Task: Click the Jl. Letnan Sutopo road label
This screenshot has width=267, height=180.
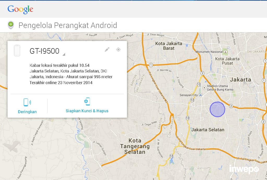Action: [x=100, y=148]
